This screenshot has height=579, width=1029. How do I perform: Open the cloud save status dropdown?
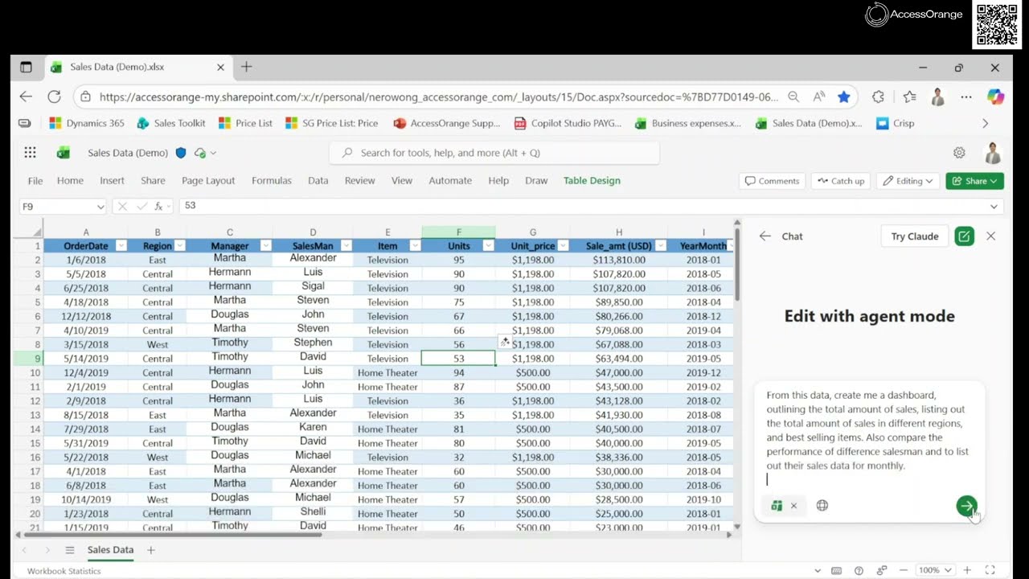pos(205,153)
